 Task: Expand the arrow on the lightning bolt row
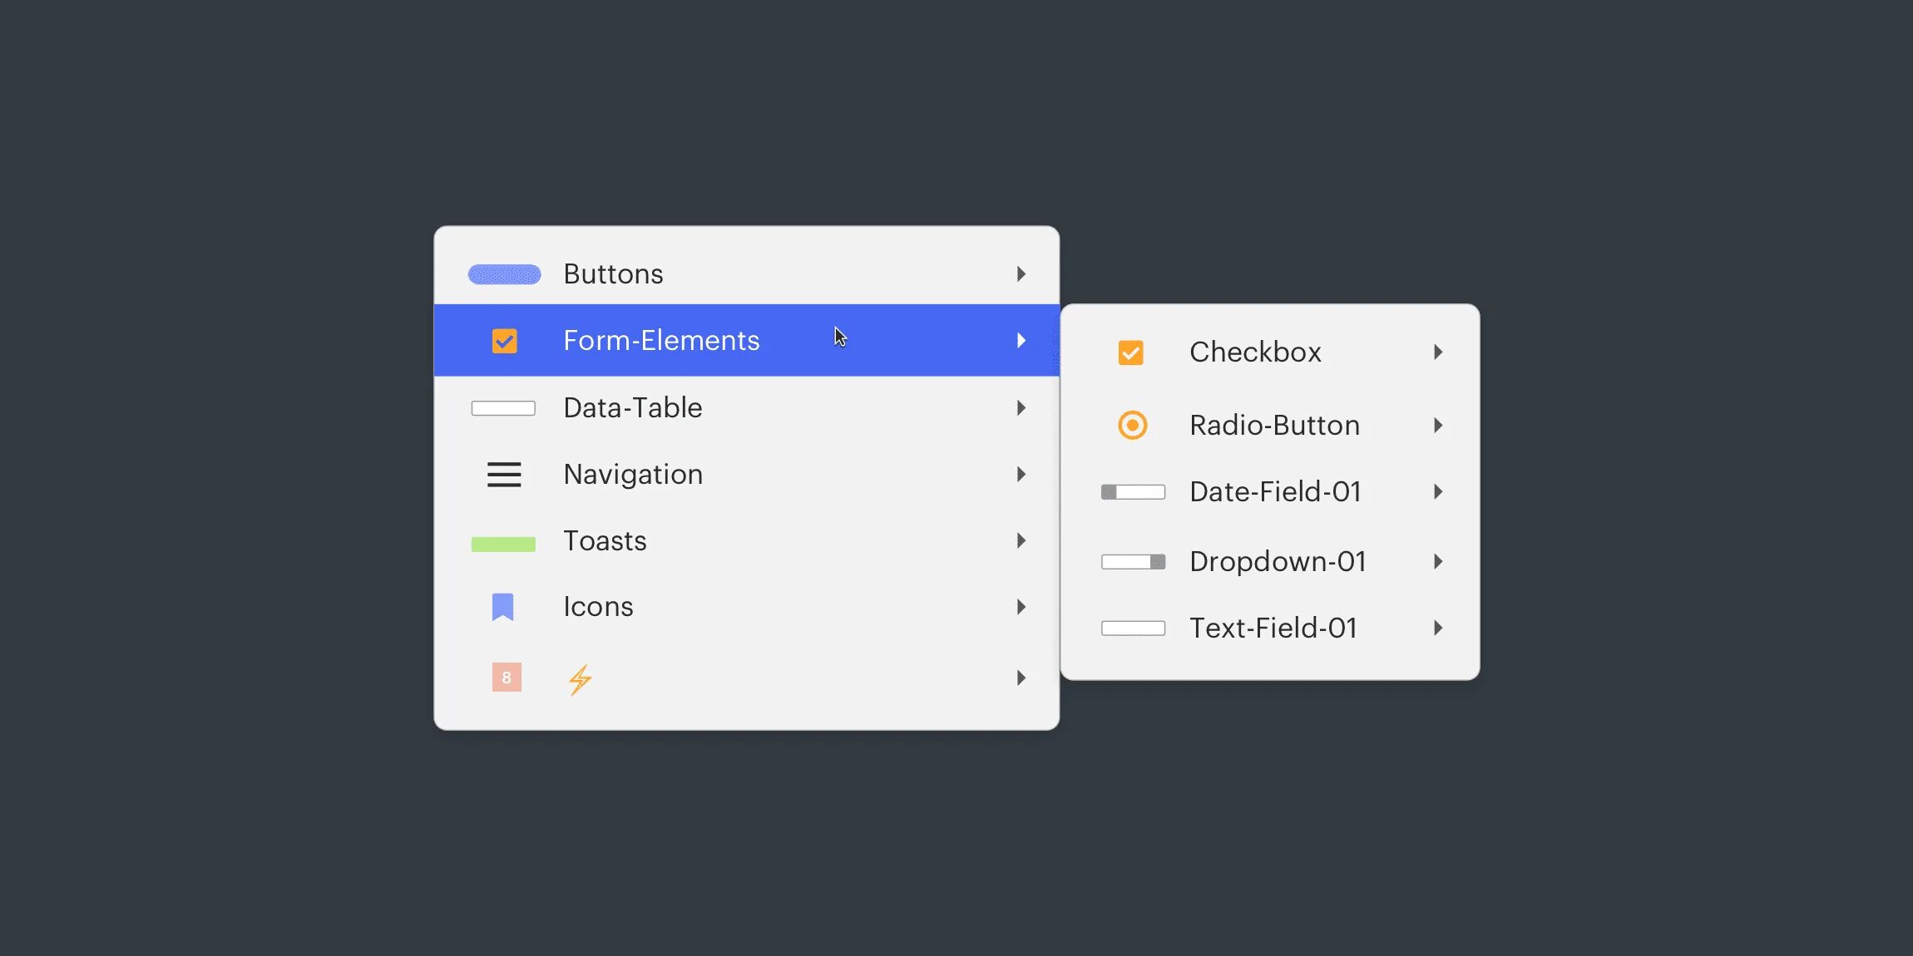point(1021,678)
